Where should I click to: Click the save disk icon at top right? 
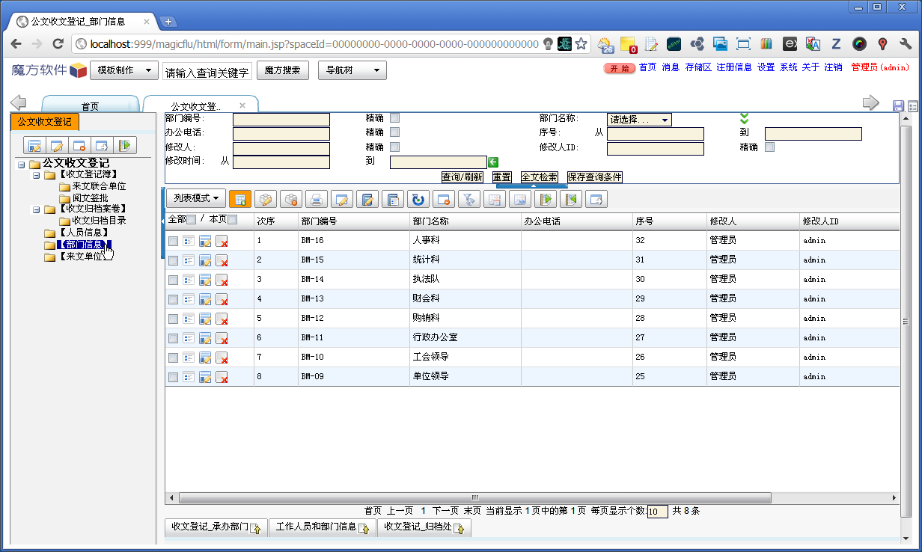point(899,107)
